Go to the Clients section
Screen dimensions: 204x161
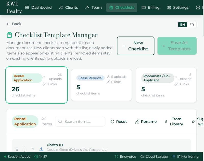[69, 8]
